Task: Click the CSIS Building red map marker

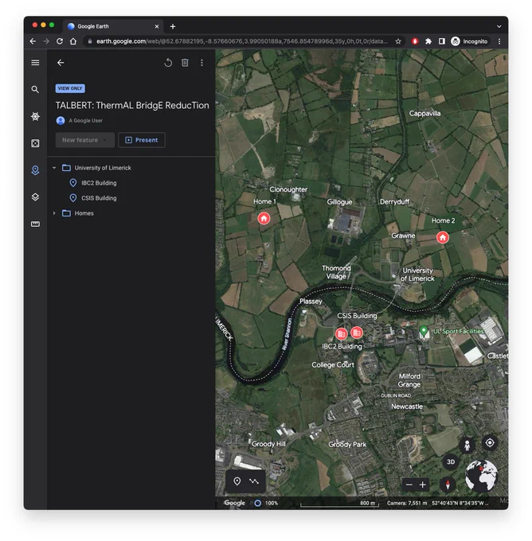Action: pos(357,333)
